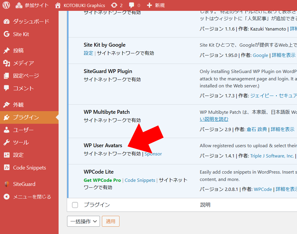Click the メディア media icon

point(6,63)
